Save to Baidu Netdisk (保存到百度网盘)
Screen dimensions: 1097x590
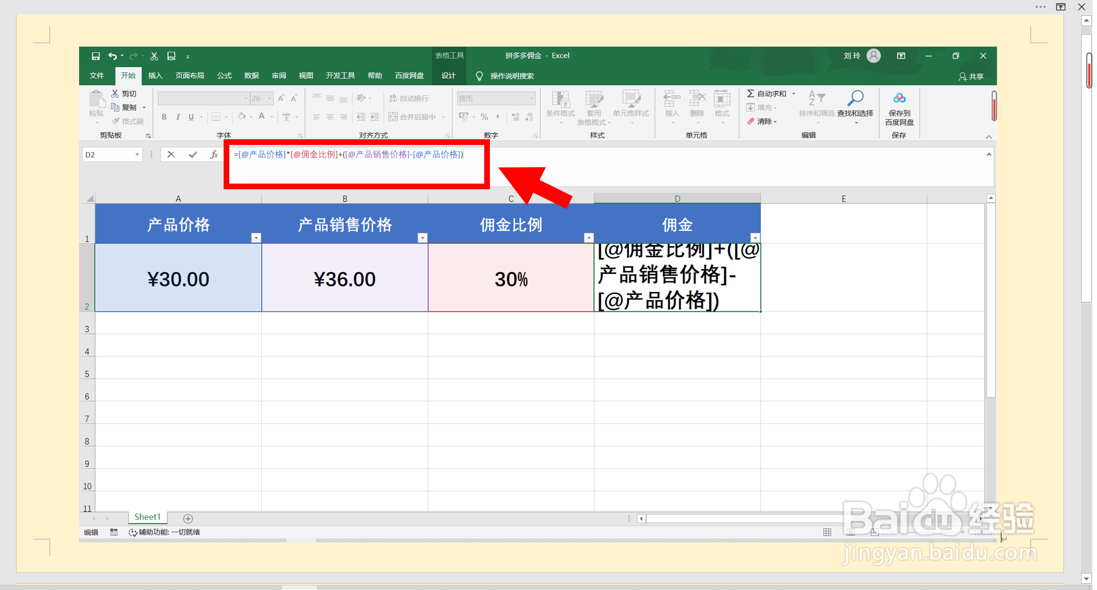click(x=900, y=109)
